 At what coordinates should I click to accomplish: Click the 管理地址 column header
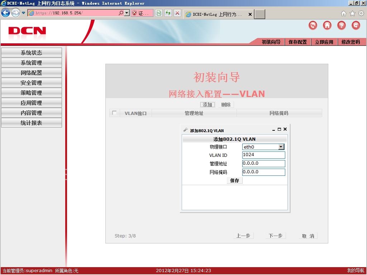coord(194,113)
